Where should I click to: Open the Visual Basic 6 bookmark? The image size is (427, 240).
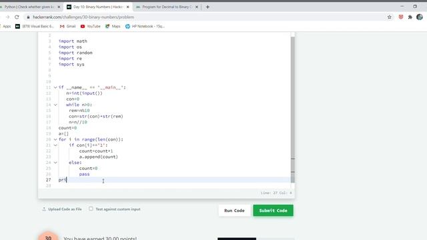[35, 27]
